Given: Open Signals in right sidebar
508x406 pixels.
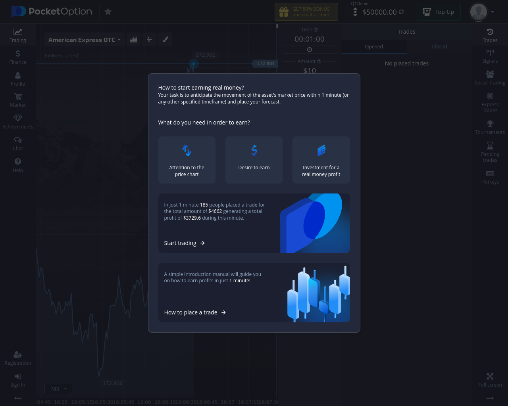Looking at the screenshot, I should click(x=490, y=56).
